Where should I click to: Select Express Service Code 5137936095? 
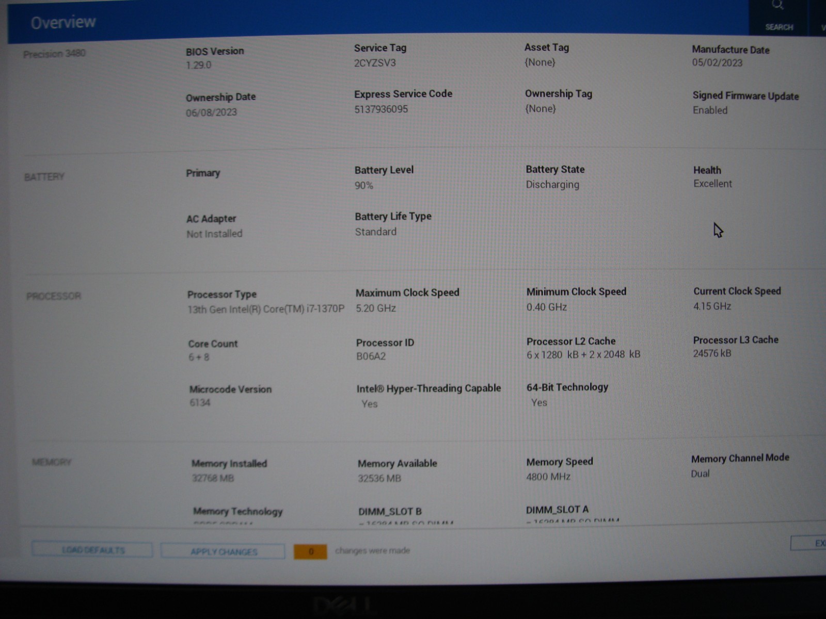[381, 109]
